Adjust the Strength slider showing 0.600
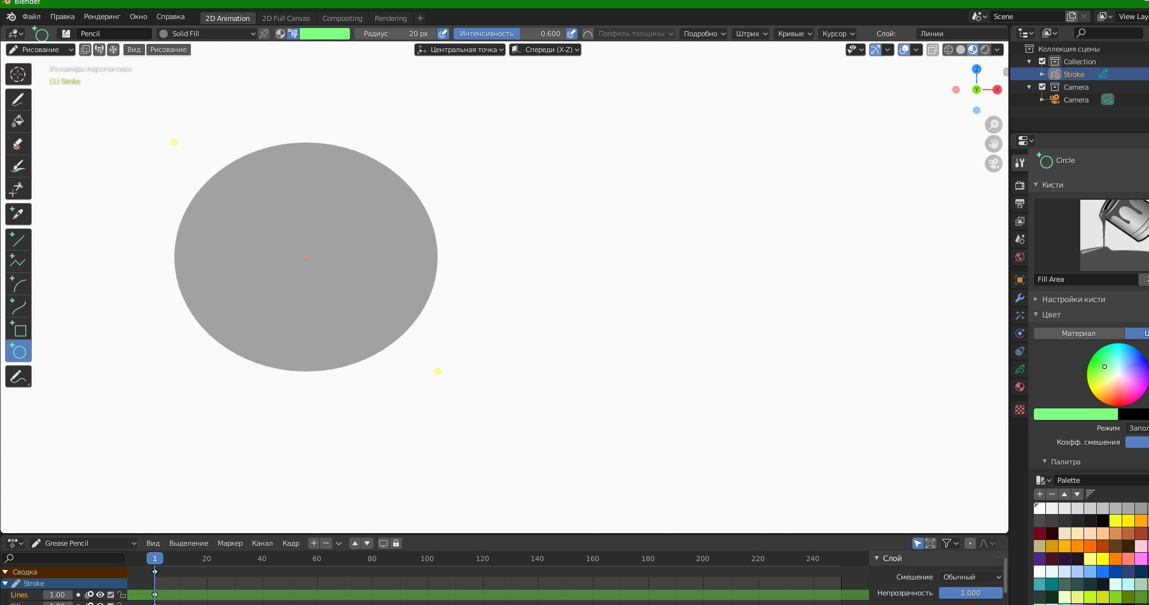 point(510,34)
